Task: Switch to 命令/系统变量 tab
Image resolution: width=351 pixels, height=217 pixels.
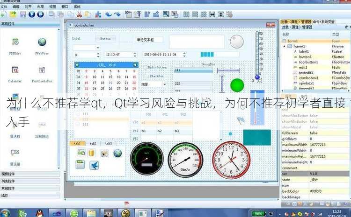Action: [323, 21]
